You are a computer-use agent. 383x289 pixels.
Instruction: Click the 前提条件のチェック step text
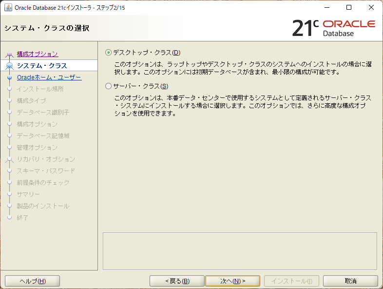coord(43,182)
